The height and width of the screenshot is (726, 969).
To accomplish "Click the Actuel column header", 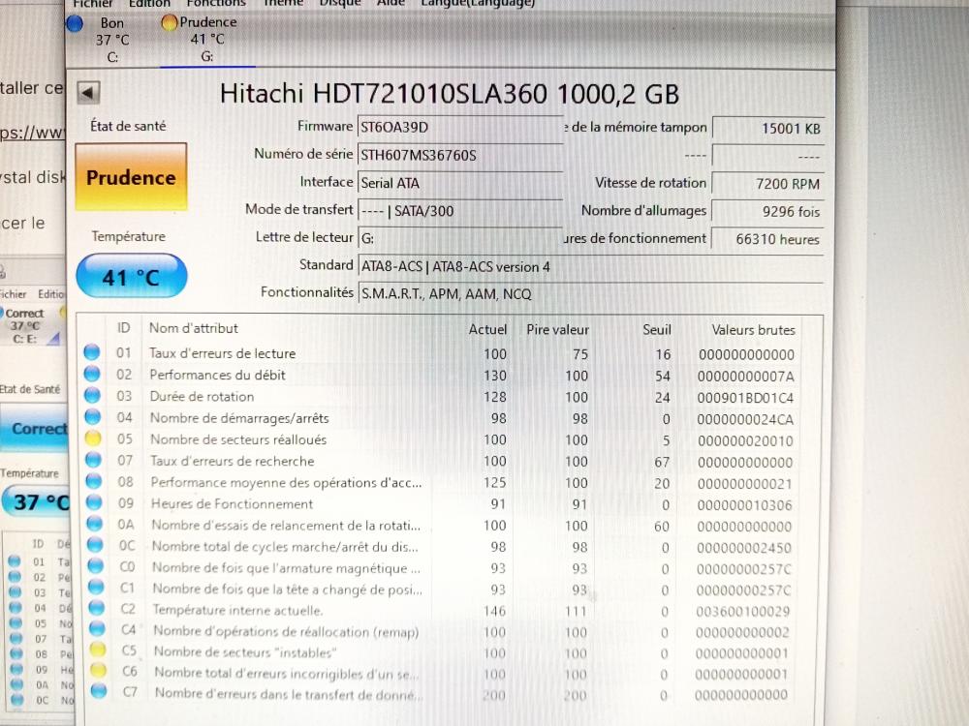I will (x=487, y=330).
